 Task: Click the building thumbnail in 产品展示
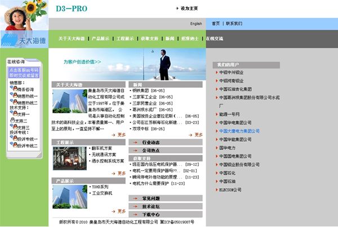pyautogui.click(x=69, y=197)
